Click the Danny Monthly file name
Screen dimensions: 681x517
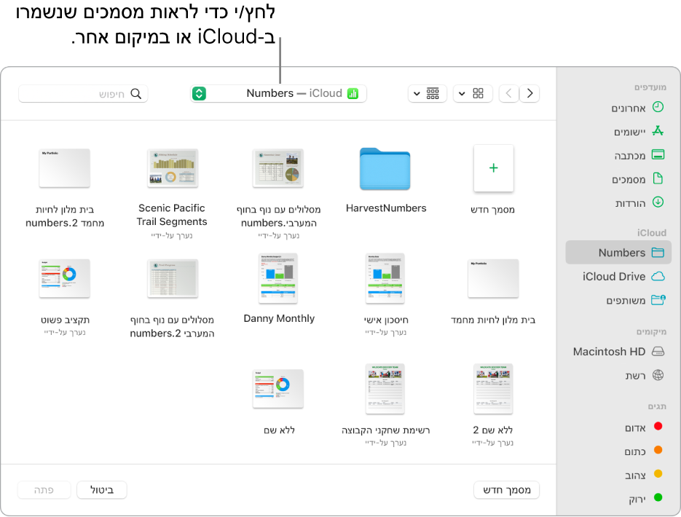coord(279,319)
